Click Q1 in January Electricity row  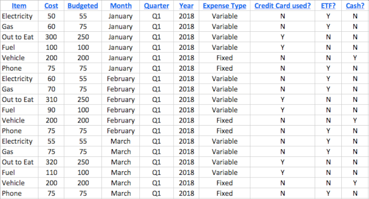click(x=156, y=16)
